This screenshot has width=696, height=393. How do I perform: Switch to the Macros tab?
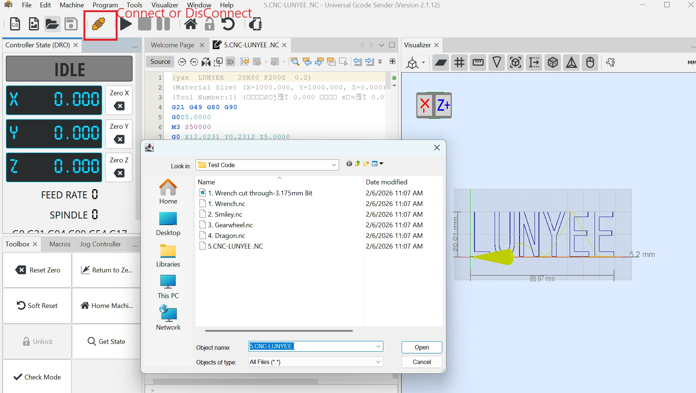point(60,244)
